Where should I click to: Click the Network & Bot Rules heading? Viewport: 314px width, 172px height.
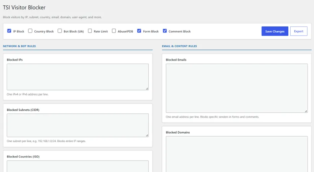point(19,46)
